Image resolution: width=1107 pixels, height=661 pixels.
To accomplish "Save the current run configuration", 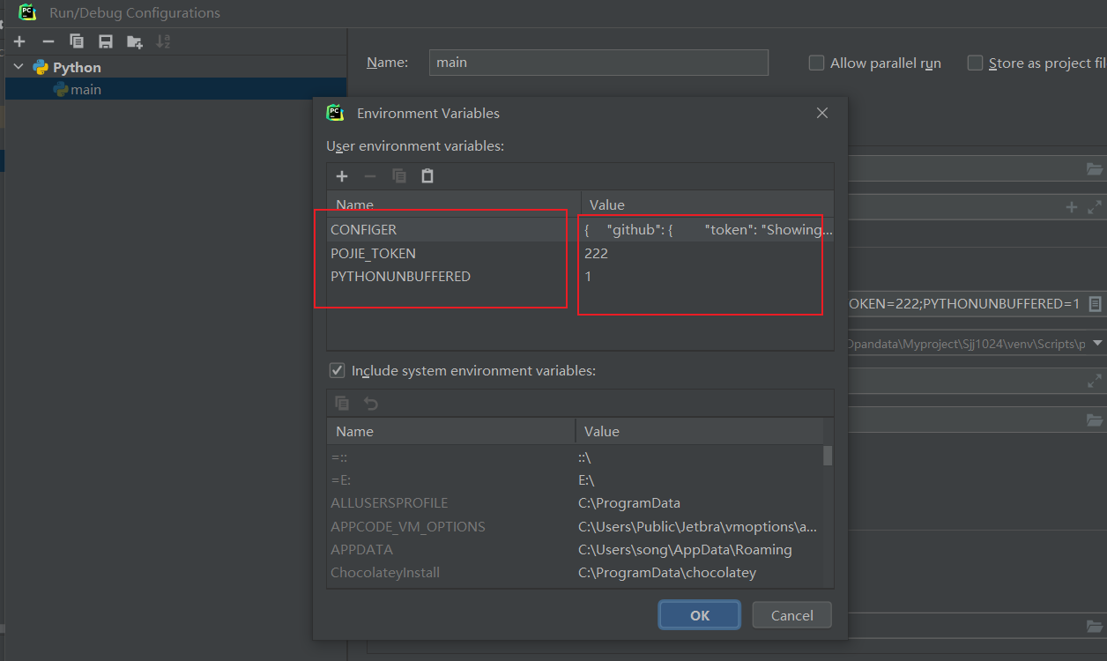I will point(105,41).
